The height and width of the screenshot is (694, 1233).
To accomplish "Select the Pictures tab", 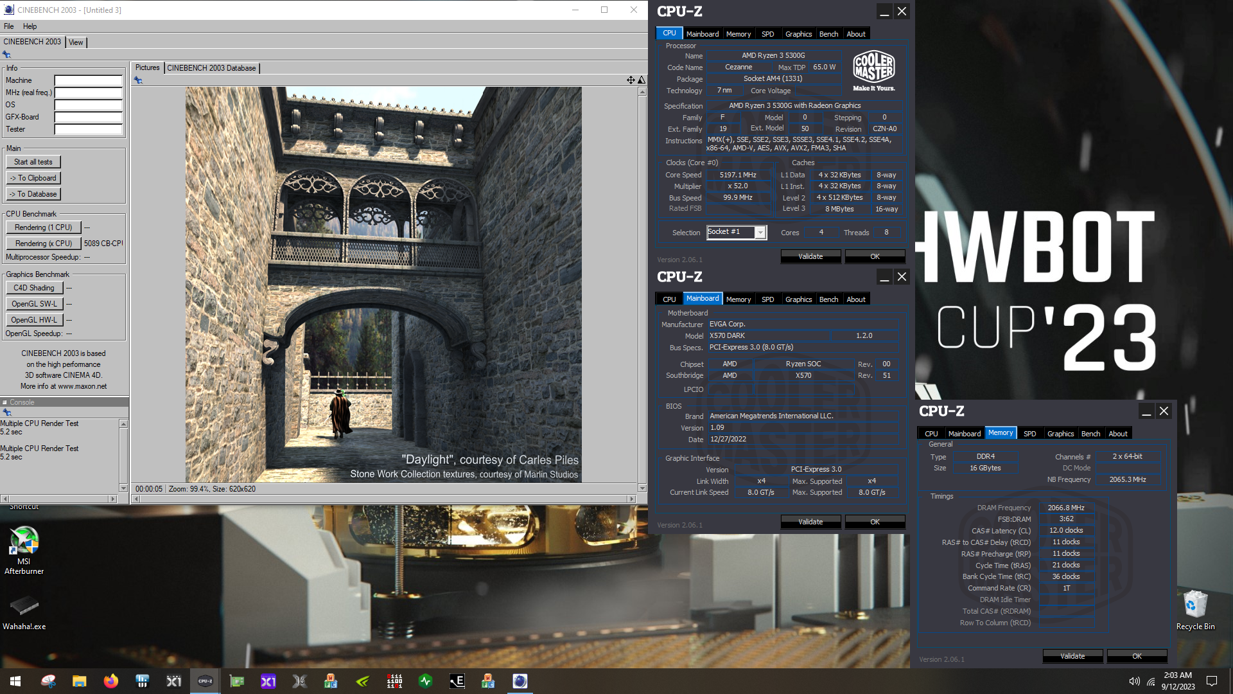I will pos(147,67).
